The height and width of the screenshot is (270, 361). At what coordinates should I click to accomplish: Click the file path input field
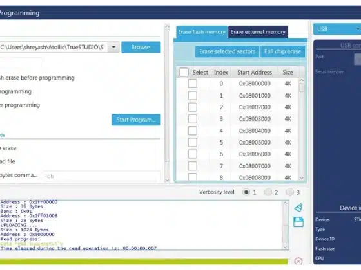pyautogui.click(x=54, y=47)
